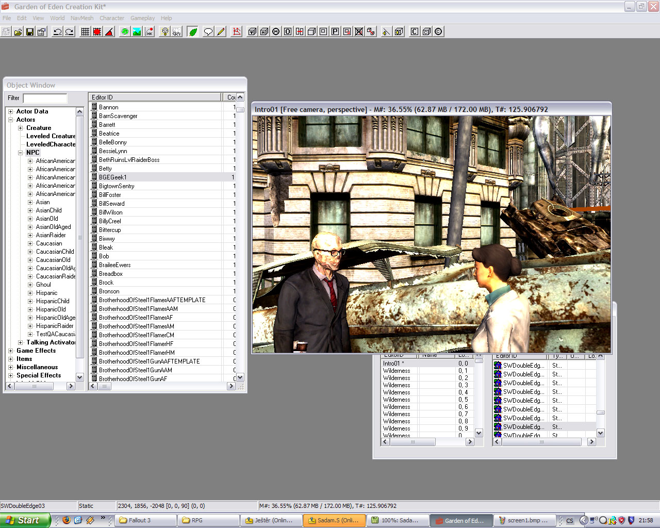This screenshot has height=528, width=660.
Task: Click the CS language indicator on taskbar
Action: coord(570,521)
